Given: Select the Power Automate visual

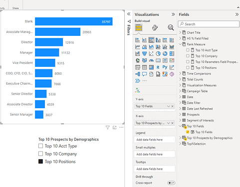Looking at the screenshot, I should point(138,81).
